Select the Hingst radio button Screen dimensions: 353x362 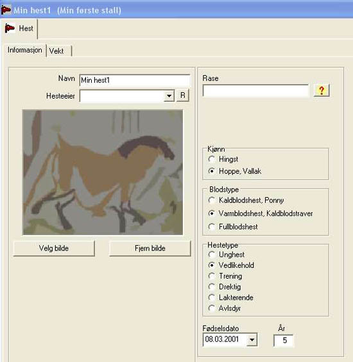[x=211, y=159]
